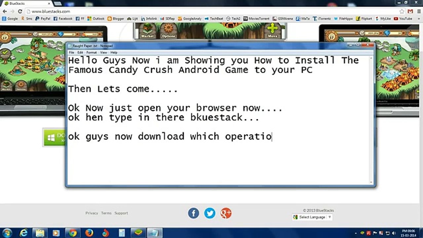This screenshot has width=423, height=238.
Task: Open the BlueStacks Facebook page icon
Action: 194,213
